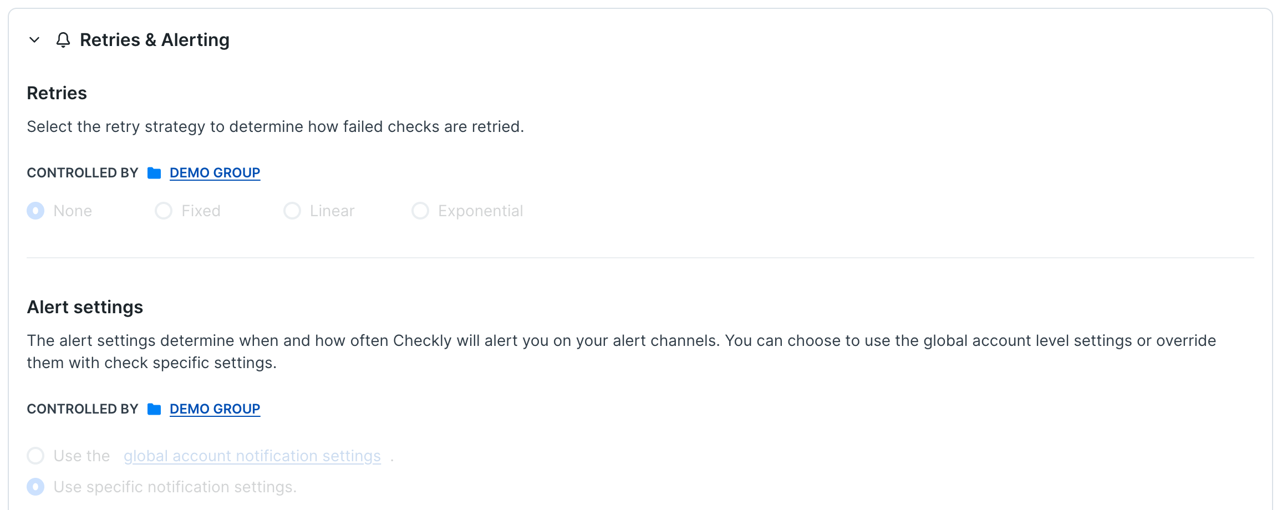This screenshot has height=510, width=1282.
Task: Click the Retries & Alerting section title
Action: click(155, 39)
